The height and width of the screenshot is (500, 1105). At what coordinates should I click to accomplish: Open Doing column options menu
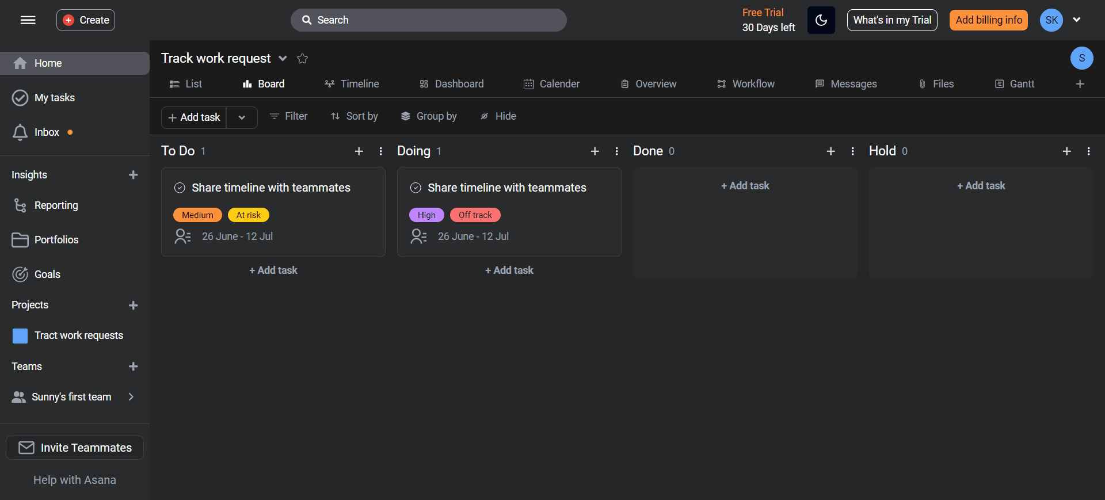point(616,151)
